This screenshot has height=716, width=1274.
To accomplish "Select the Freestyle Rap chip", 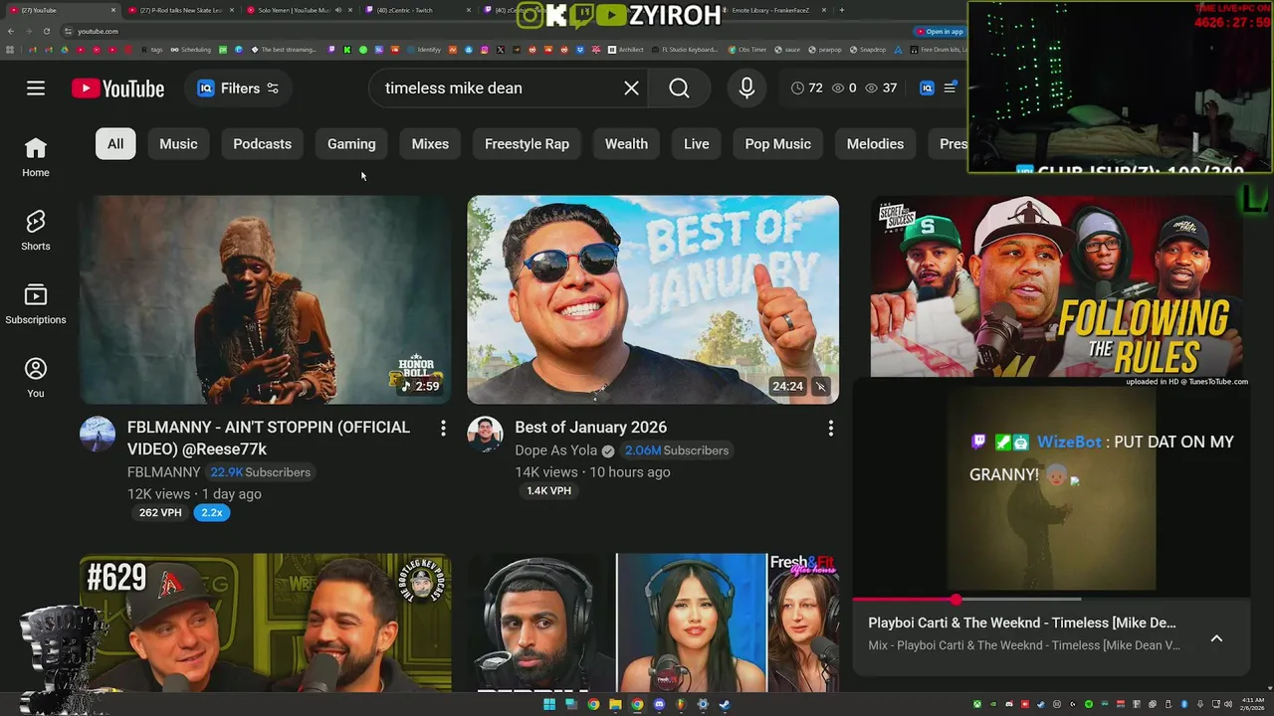I will [527, 144].
